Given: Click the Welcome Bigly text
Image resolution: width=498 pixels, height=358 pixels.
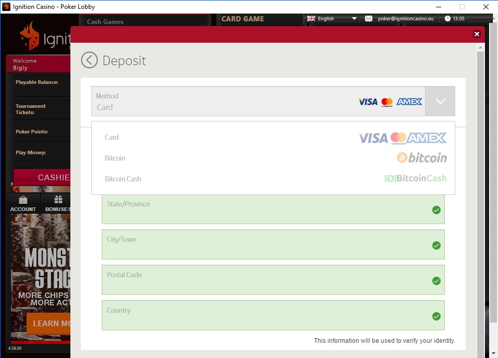Looking at the screenshot, I should click(25, 64).
